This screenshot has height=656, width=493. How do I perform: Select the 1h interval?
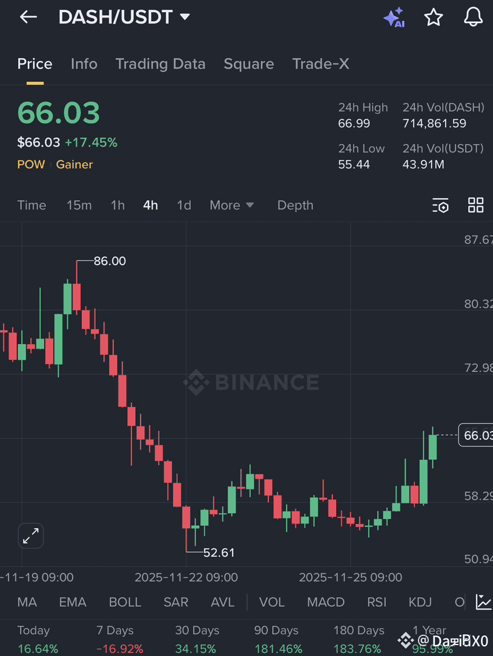coord(118,205)
